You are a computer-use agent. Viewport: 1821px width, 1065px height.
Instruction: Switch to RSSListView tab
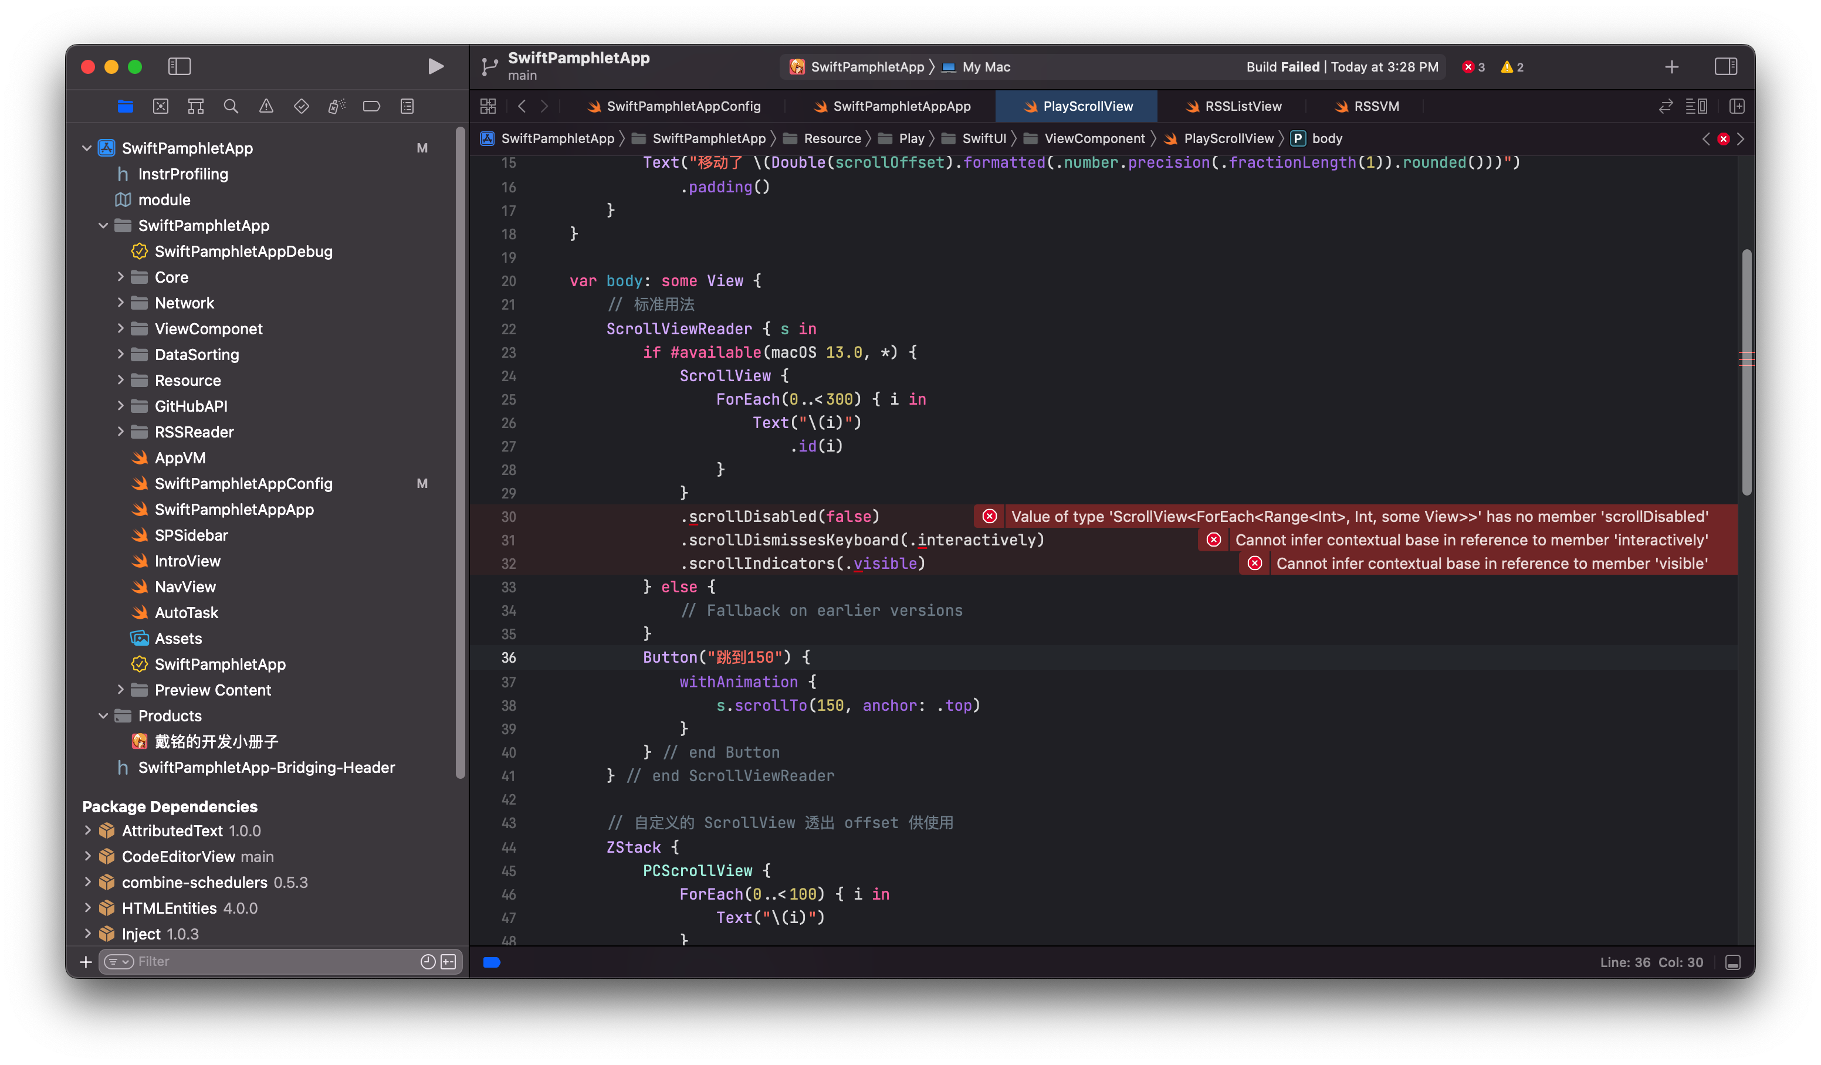[x=1233, y=106]
